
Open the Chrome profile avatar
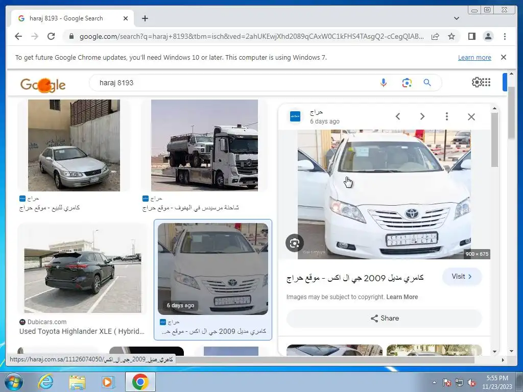pyautogui.click(x=488, y=36)
